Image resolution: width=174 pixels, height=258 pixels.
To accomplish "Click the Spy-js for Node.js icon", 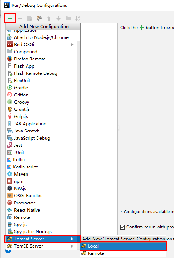I will 10,231.
